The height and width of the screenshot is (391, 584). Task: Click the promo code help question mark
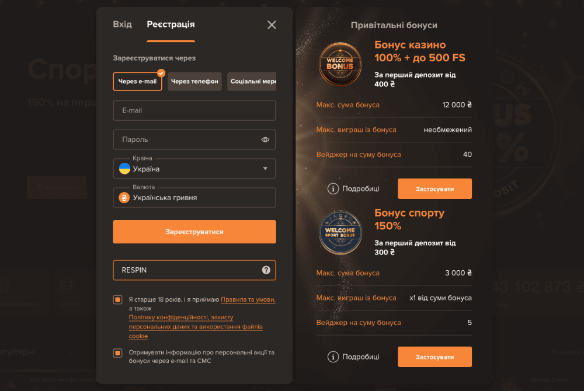pos(266,270)
